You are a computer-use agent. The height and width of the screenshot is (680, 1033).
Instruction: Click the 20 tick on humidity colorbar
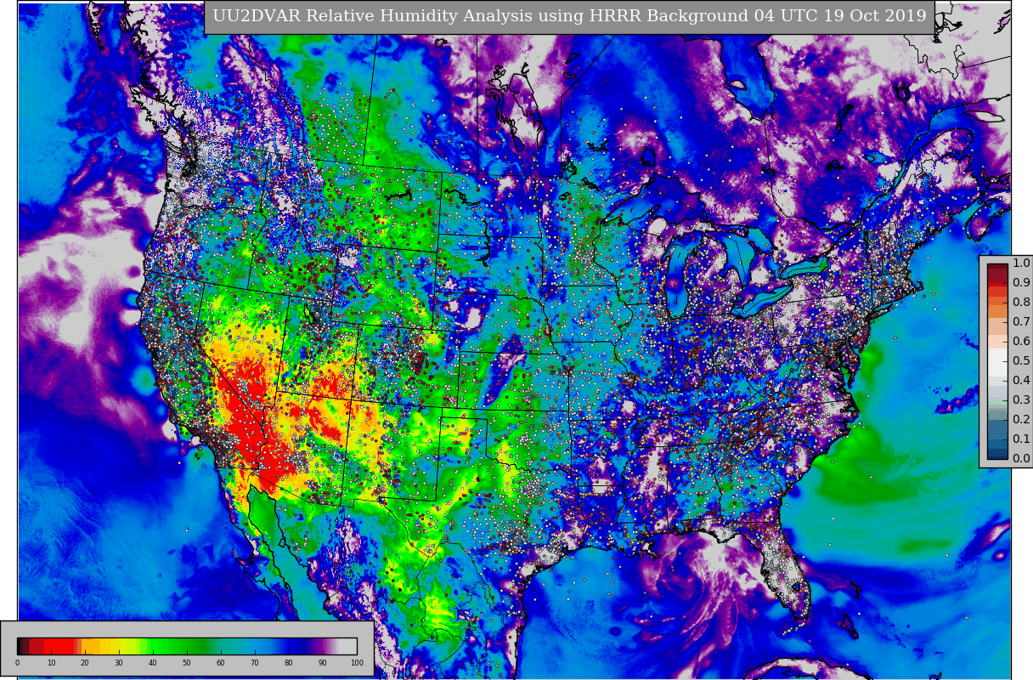click(85, 663)
